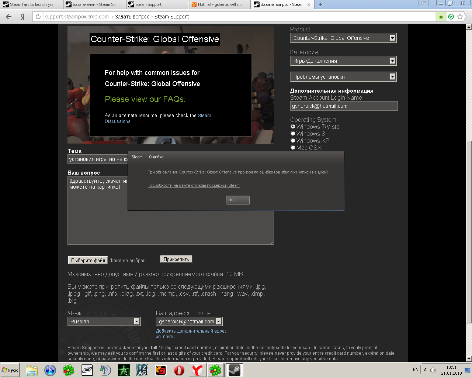Screen dimensions: 472x378
Task: Open the Yandex 'Я' home button
Action: point(22,17)
